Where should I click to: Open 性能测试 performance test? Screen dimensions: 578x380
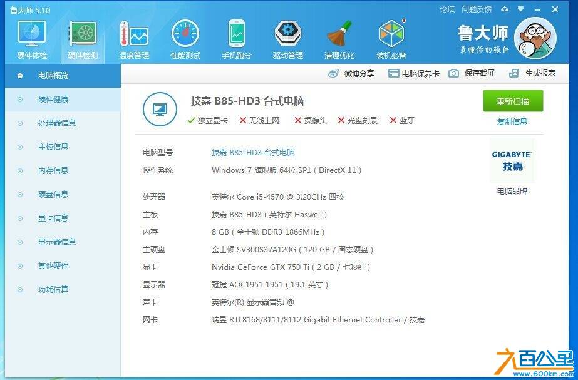pyautogui.click(x=185, y=40)
